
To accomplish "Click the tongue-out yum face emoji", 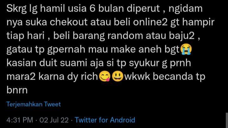I will (x=105, y=77).
